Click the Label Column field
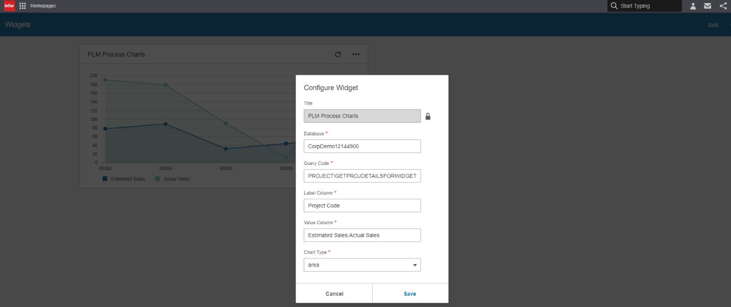731x307 pixels. coord(362,205)
